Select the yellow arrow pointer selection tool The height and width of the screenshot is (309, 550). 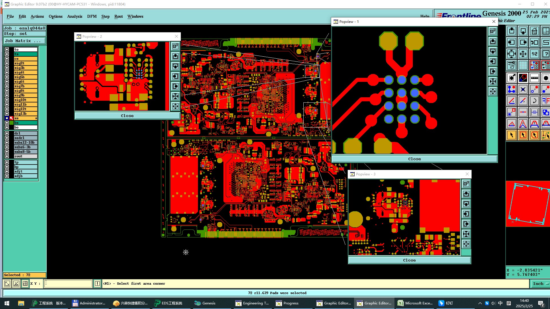coord(512,135)
